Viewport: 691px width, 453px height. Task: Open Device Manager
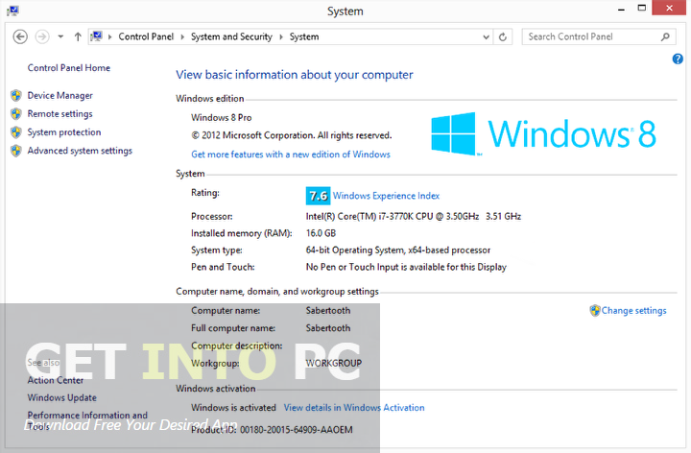(x=60, y=96)
